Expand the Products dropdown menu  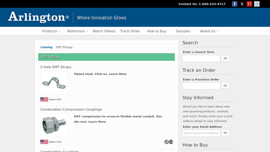[x=51, y=31]
